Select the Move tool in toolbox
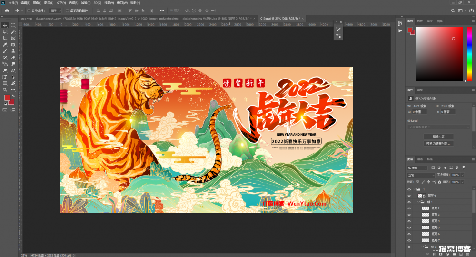Image resolution: width=476 pixels, height=257 pixels. tap(5, 26)
